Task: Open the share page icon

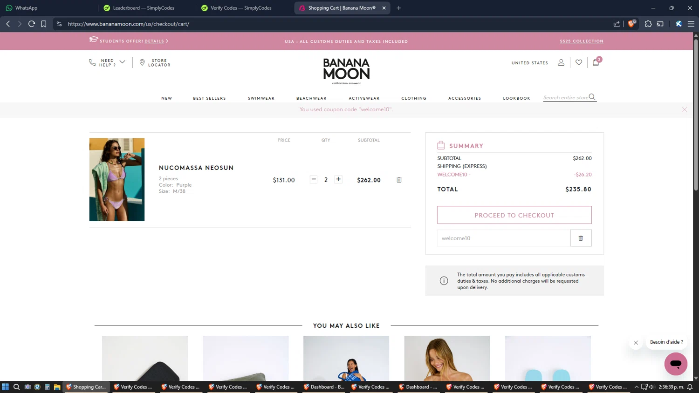Action: point(617,24)
